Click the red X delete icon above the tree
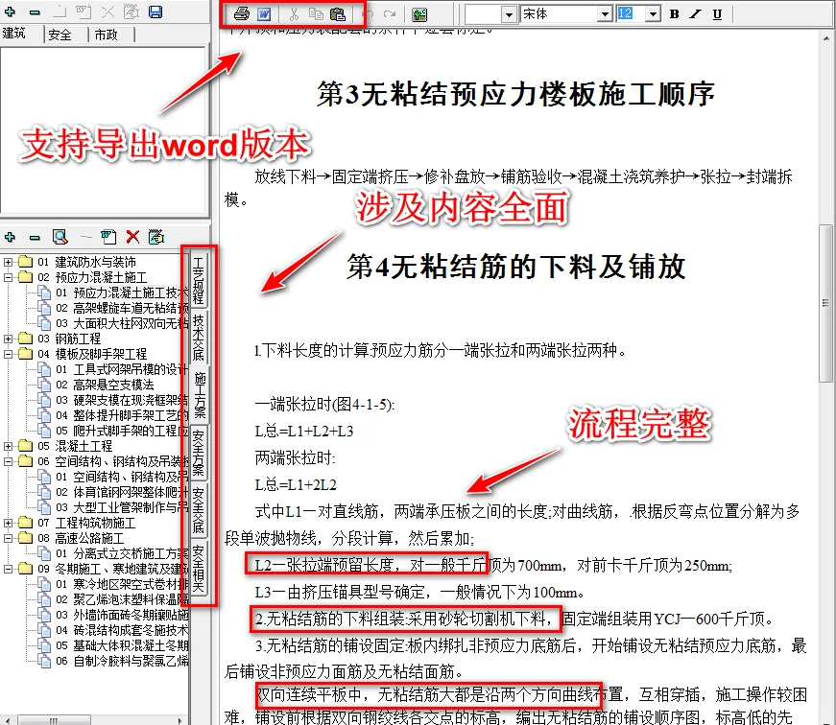The width and height of the screenshot is (836, 725). coord(132,236)
